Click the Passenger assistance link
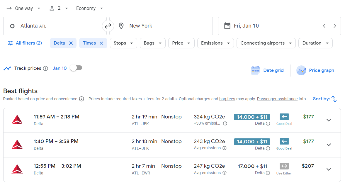Image resolution: width=345 pixels, height=185 pixels. 277,99
